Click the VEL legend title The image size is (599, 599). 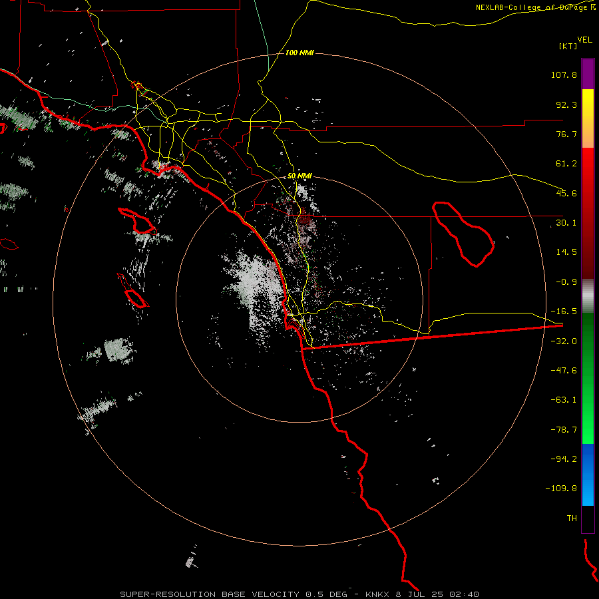(585, 39)
